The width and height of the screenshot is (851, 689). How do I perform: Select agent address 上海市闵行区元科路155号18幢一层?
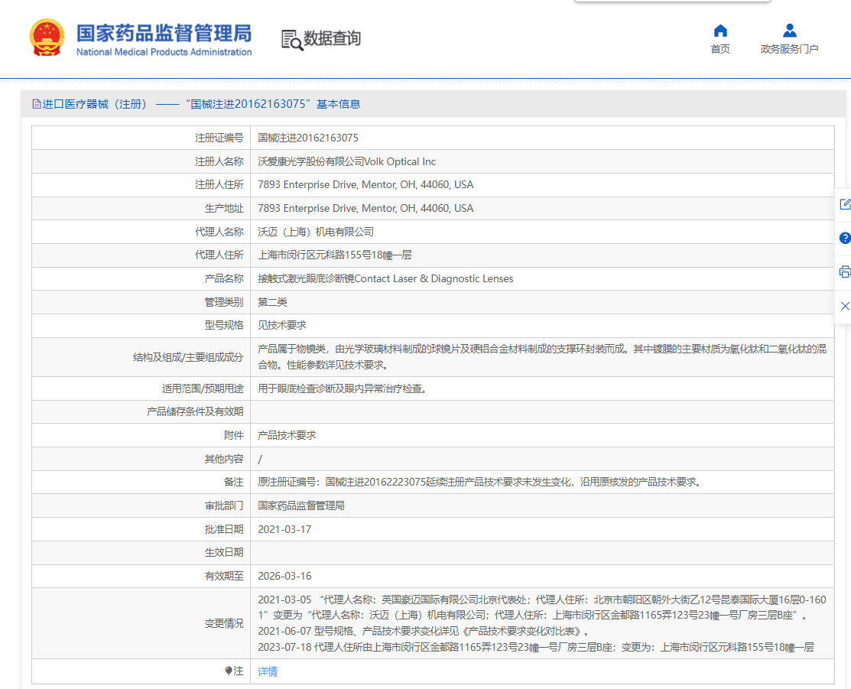coord(335,255)
